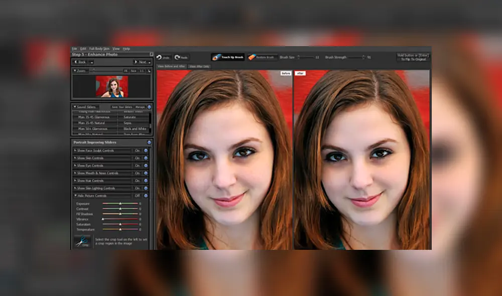Turn off Show Eye Controls

(137, 166)
